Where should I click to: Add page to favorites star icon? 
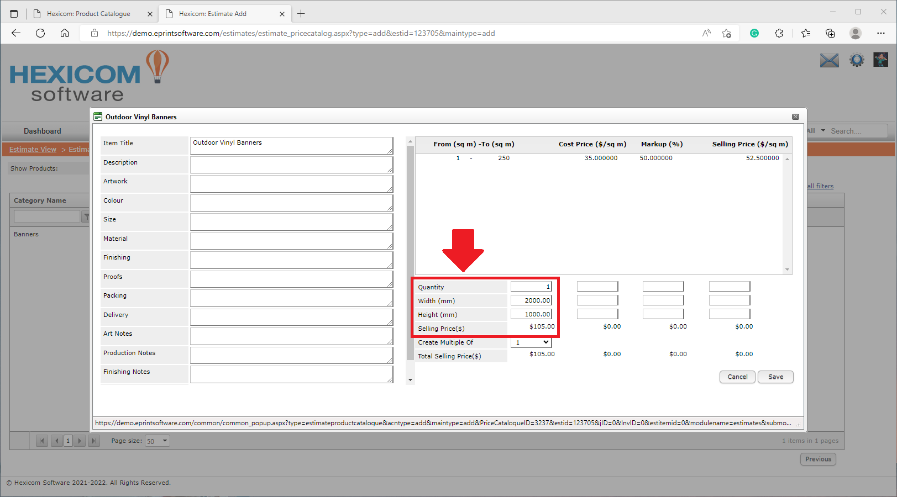726,33
